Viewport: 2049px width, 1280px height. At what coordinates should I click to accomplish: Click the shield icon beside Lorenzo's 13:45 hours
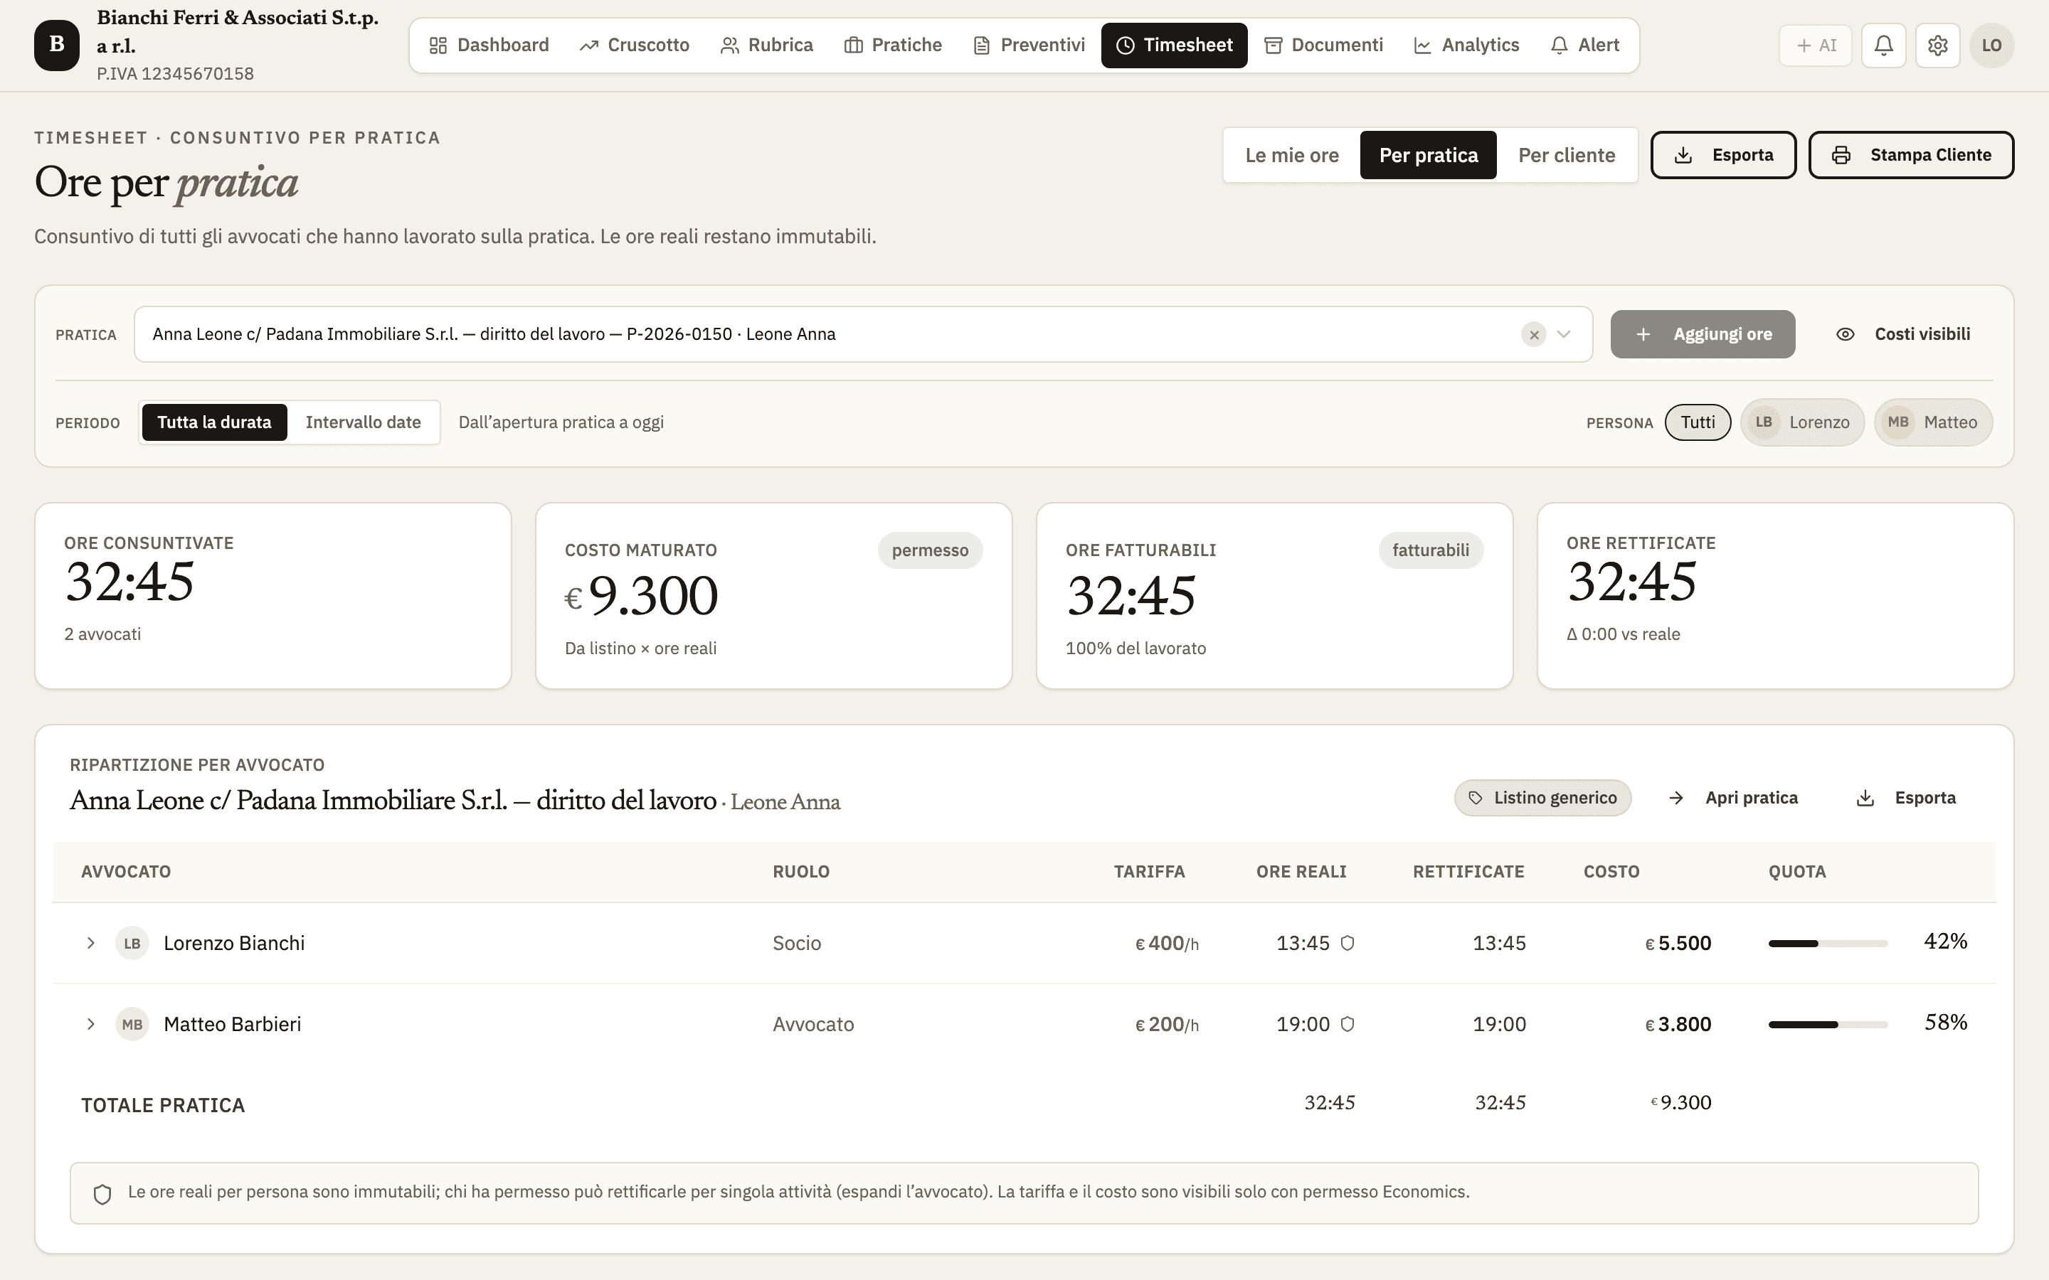tap(1347, 943)
